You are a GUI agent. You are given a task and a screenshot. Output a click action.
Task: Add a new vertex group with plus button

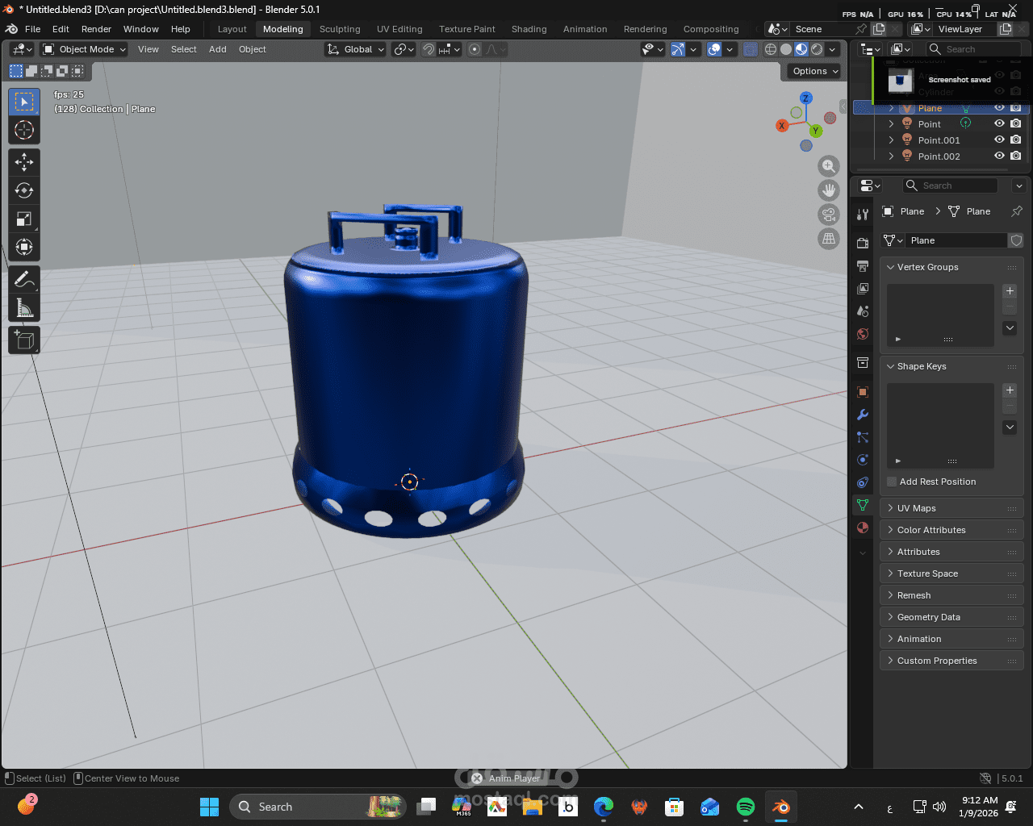[1010, 291]
